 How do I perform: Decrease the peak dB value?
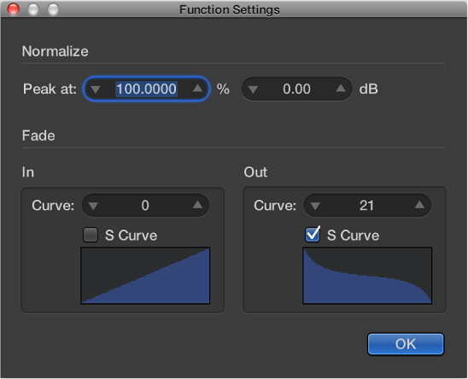(253, 90)
